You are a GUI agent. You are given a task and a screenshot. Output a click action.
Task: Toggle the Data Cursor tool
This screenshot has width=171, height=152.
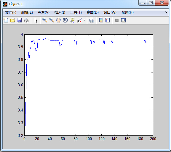tap(72, 20)
